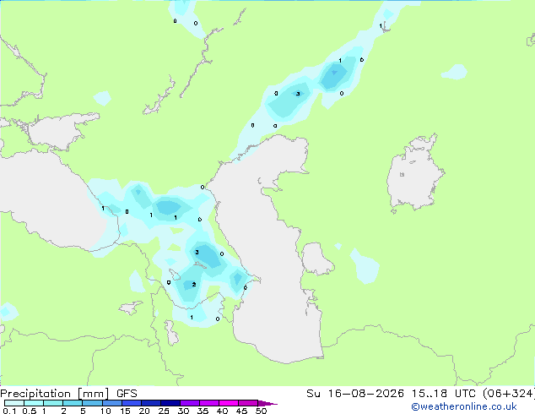The image size is (535, 414).
Task: Select the 5–10 mm legend color swatch
Action: coord(92,403)
